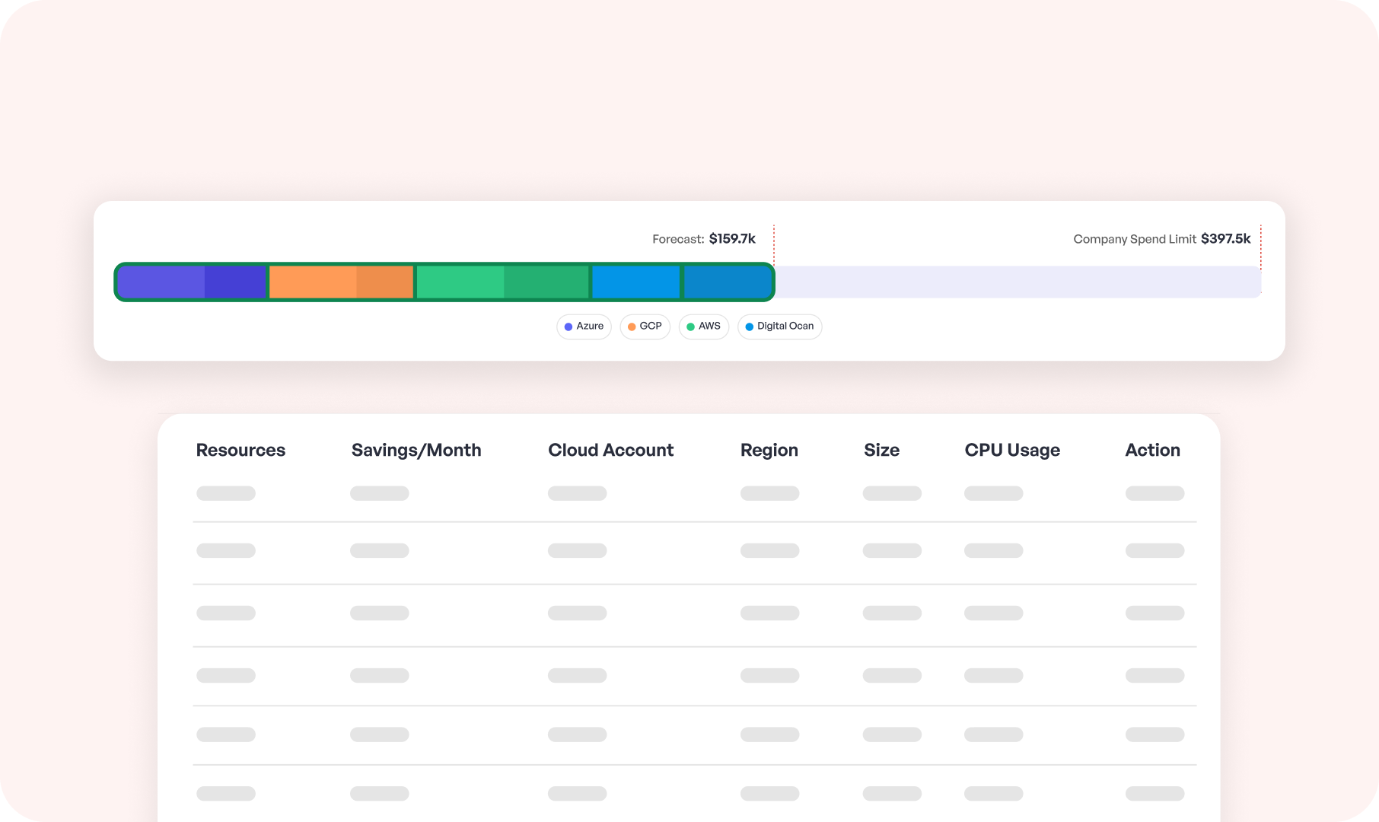
Task: Toggle the GCP legend pill
Action: (645, 327)
